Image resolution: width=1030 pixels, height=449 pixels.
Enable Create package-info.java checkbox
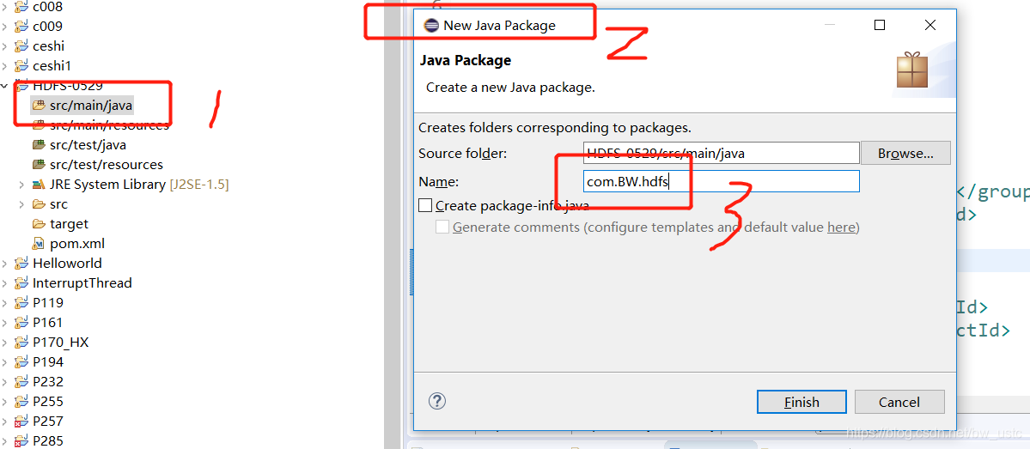pos(426,205)
